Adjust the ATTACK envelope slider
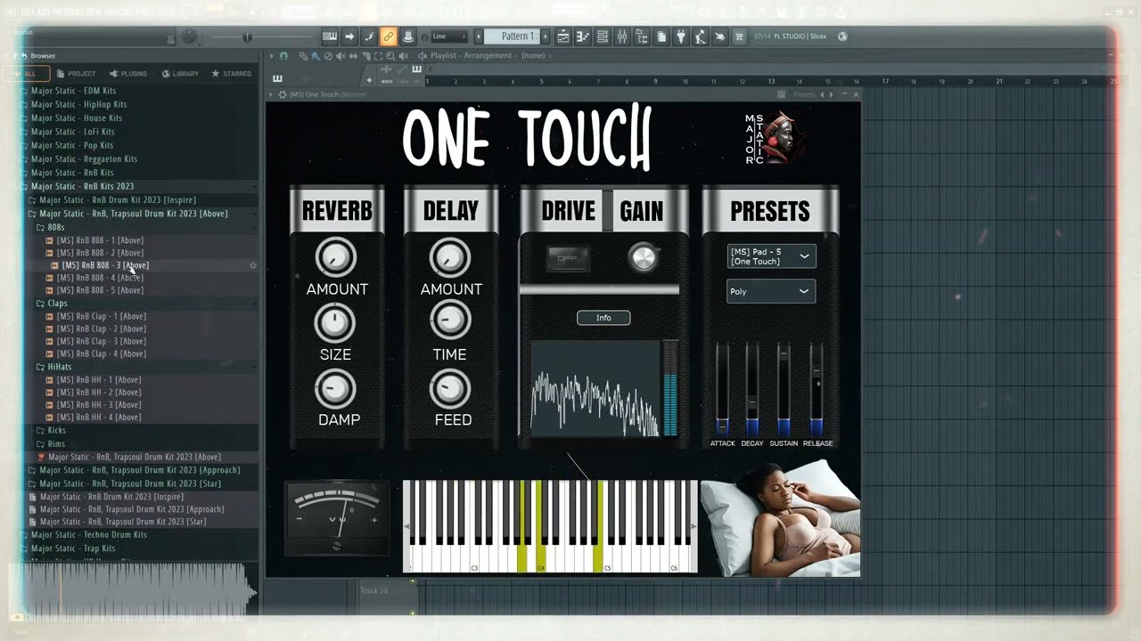The width and height of the screenshot is (1141, 641). tap(722, 389)
